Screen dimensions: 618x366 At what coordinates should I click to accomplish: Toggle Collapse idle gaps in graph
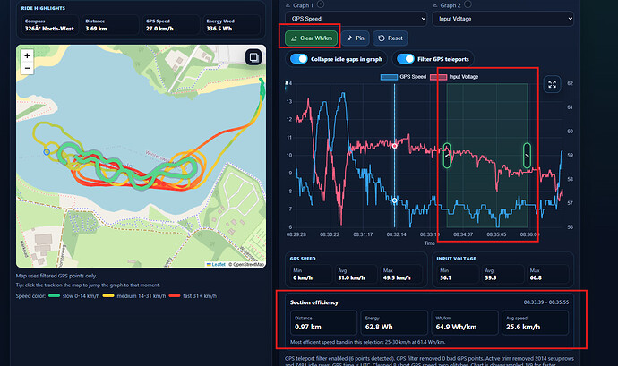pos(299,59)
